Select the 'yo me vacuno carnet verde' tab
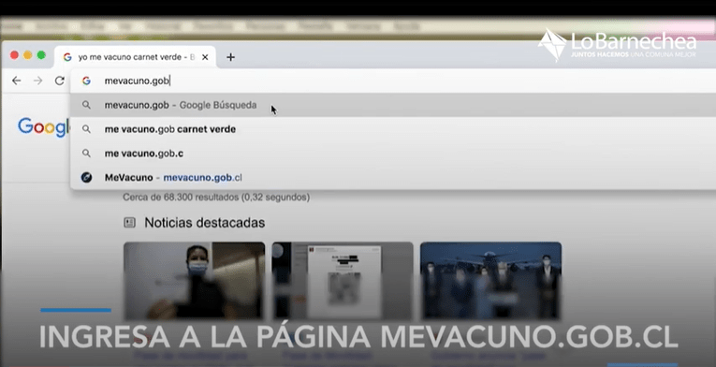Image resolution: width=716 pixels, height=367 pixels. point(135,57)
